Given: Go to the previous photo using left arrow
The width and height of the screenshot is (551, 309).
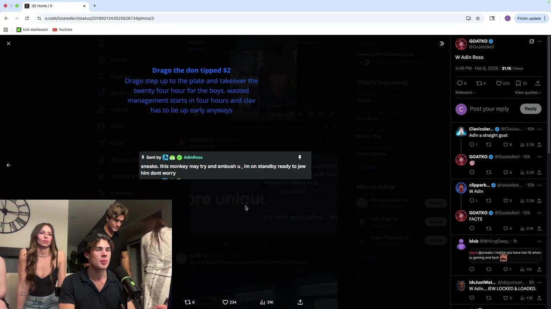Looking at the screenshot, I should tap(9, 165).
